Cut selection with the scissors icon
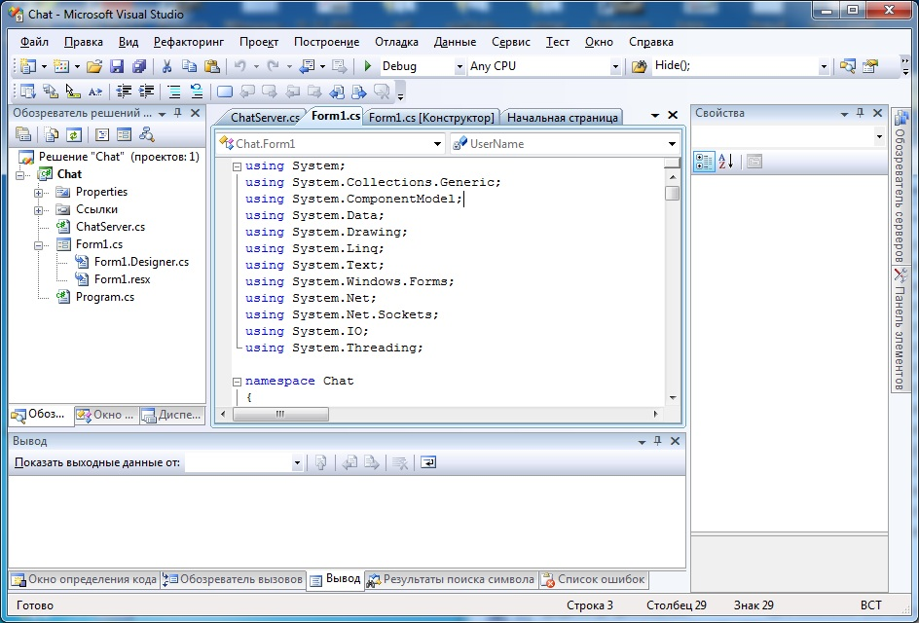This screenshot has width=919, height=623. pyautogui.click(x=166, y=66)
